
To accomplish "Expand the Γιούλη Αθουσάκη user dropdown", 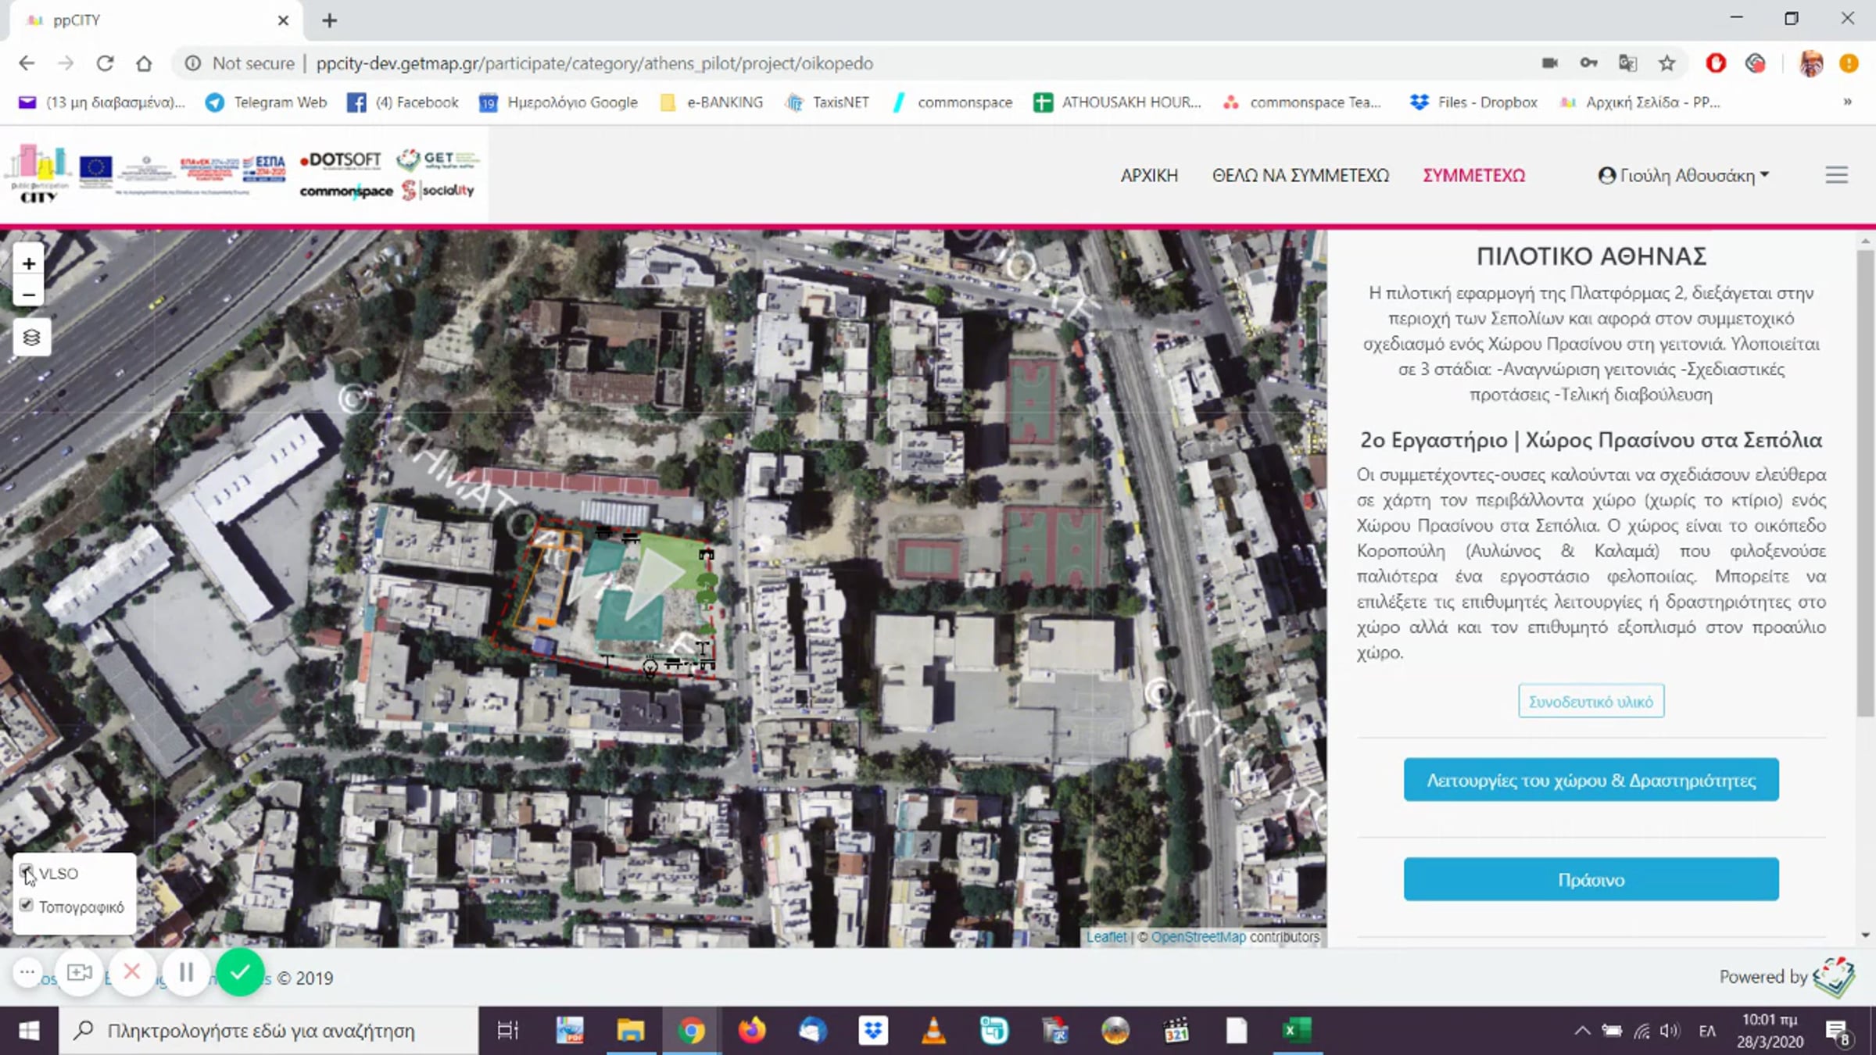I will coord(1684,176).
